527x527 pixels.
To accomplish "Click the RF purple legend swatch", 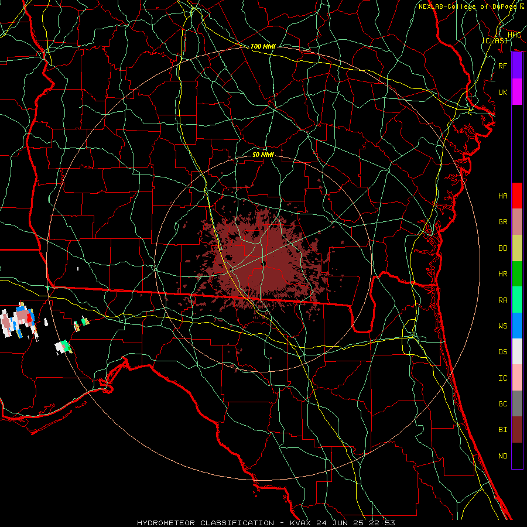I will click(517, 66).
